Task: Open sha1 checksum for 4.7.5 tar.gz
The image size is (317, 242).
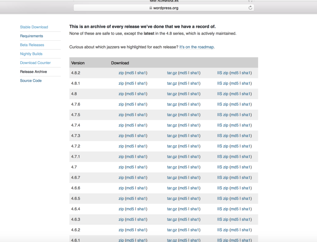Action: coord(195,115)
